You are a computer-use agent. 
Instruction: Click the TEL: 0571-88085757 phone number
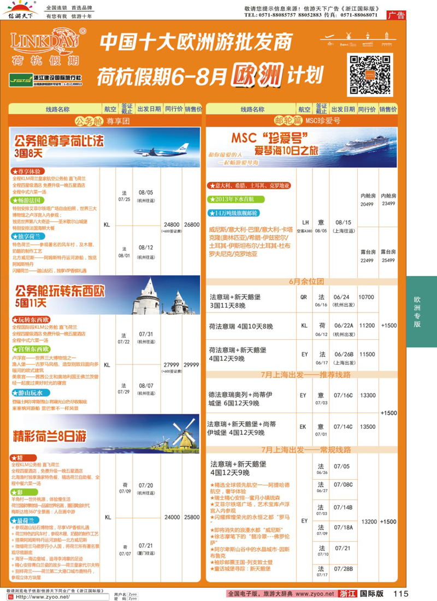point(270,15)
